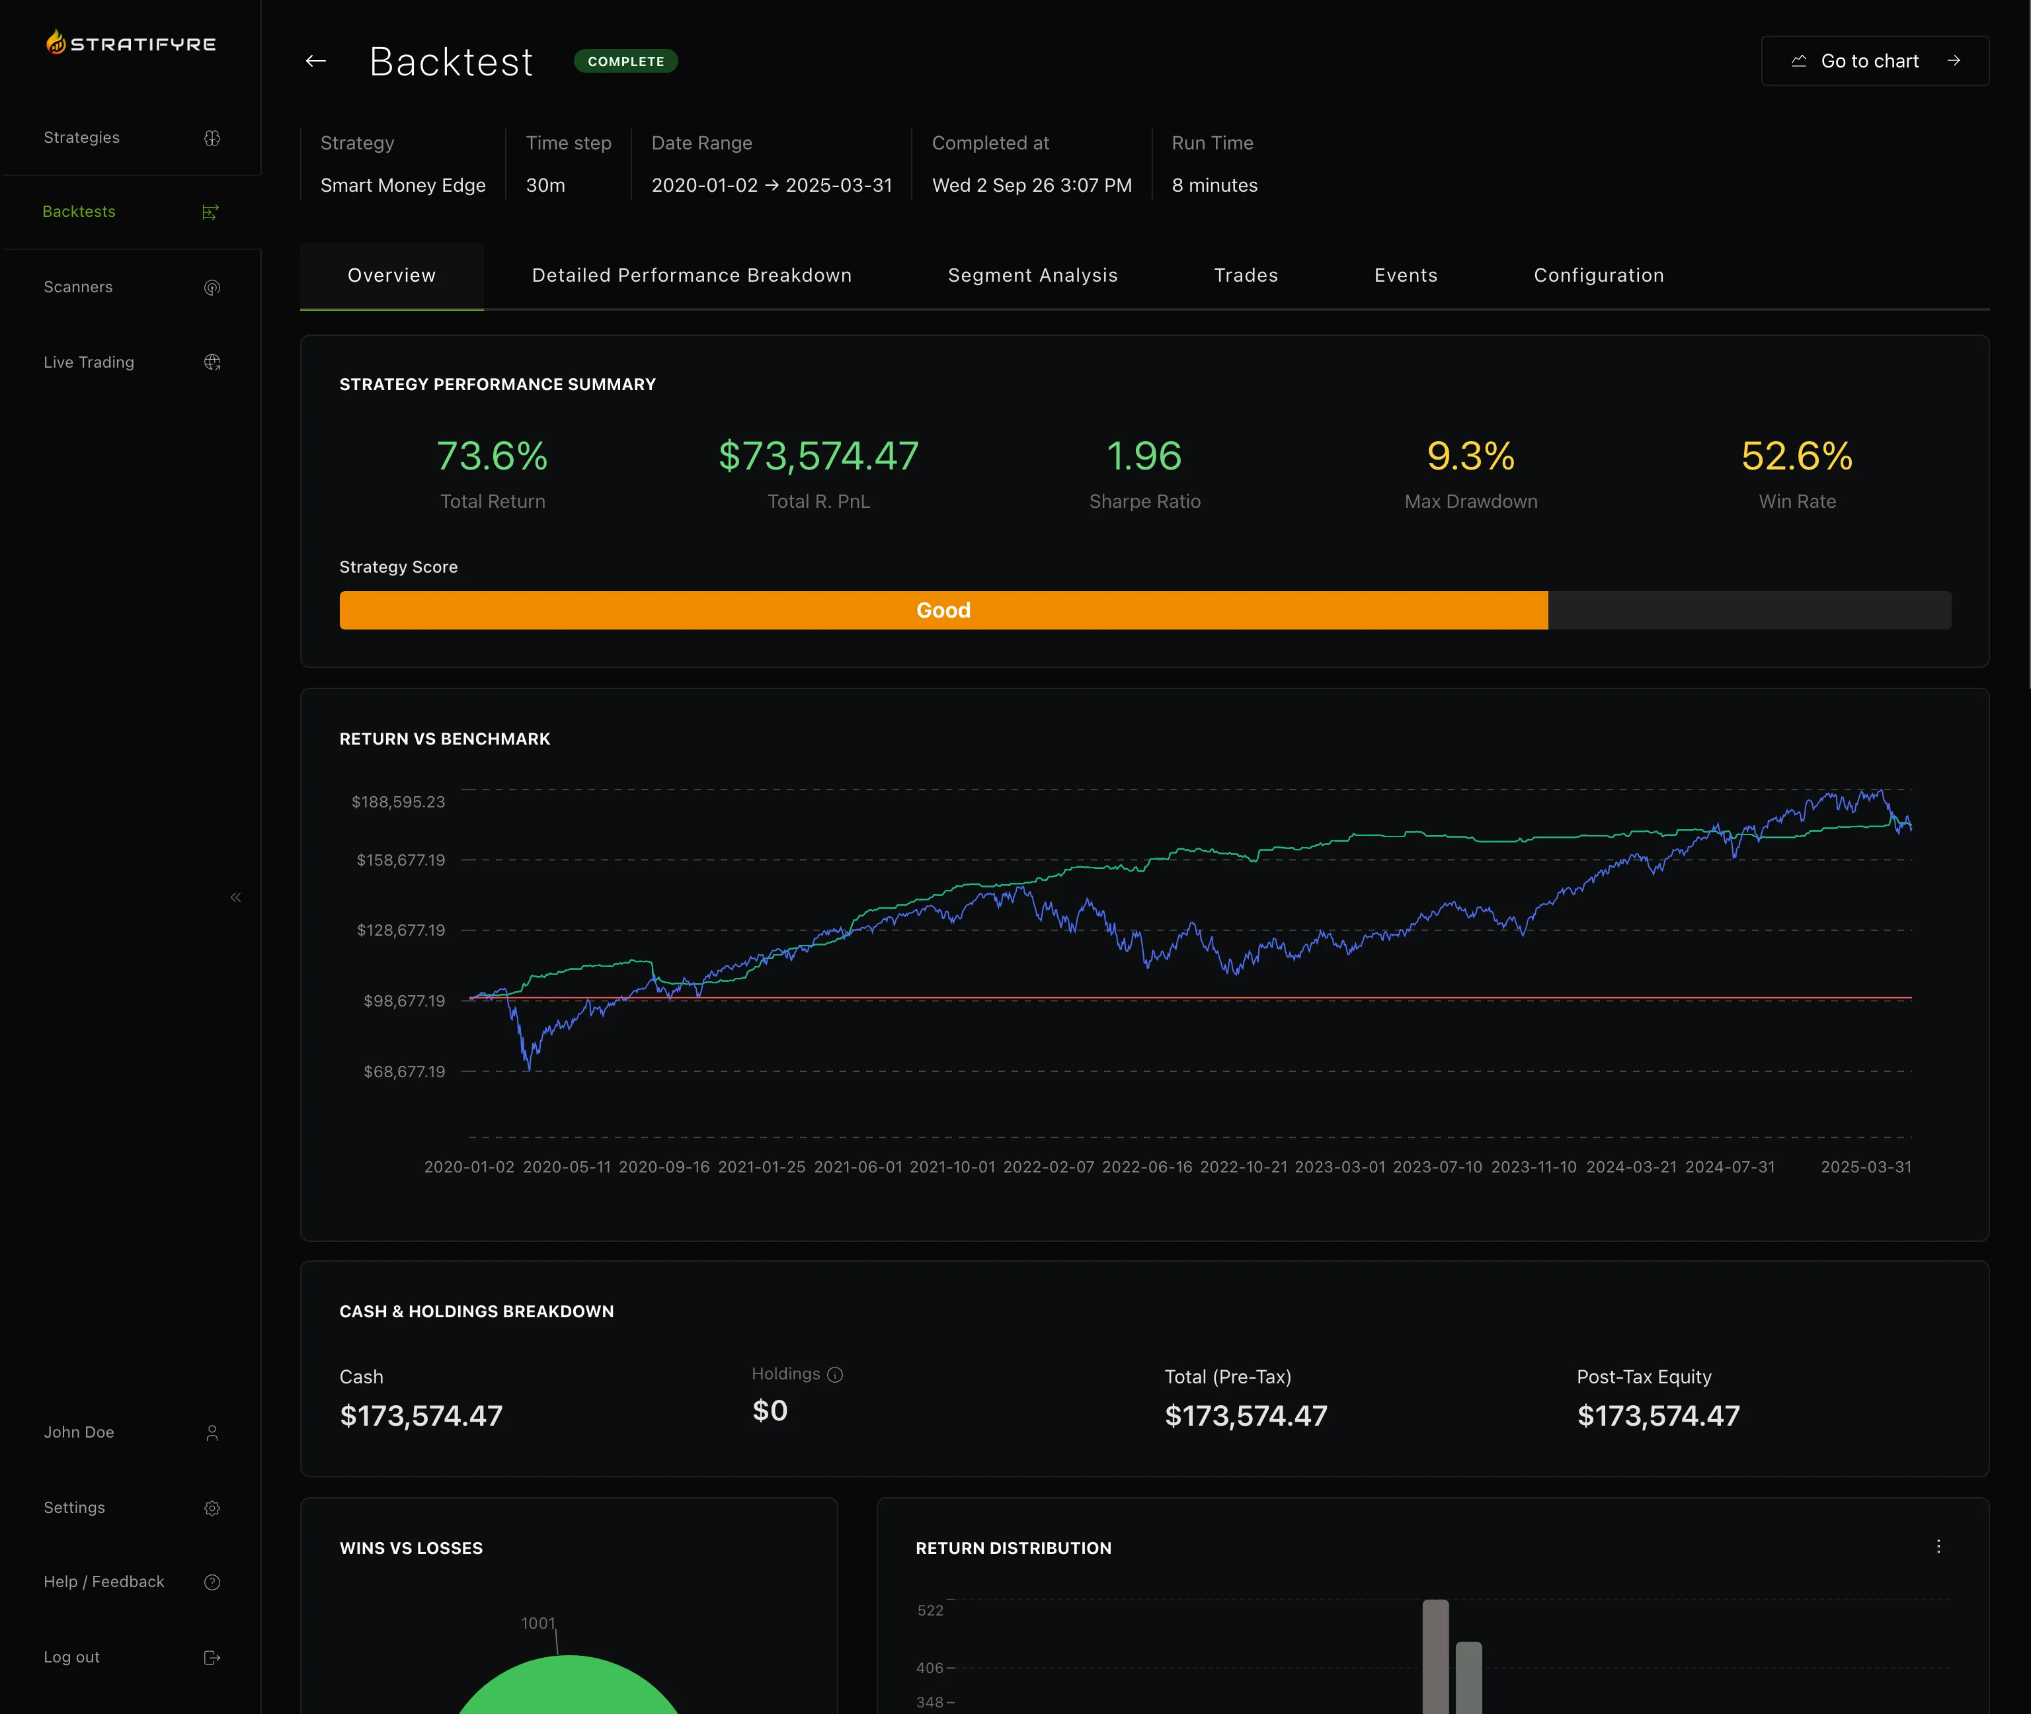
Task: Click the 2022-02-07 x-axis date label
Action: (1048, 1167)
